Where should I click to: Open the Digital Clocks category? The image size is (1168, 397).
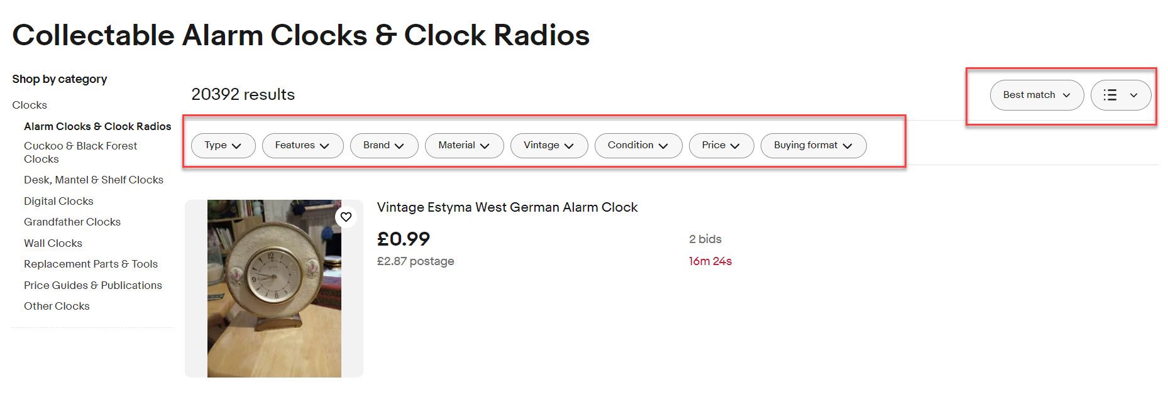[58, 201]
